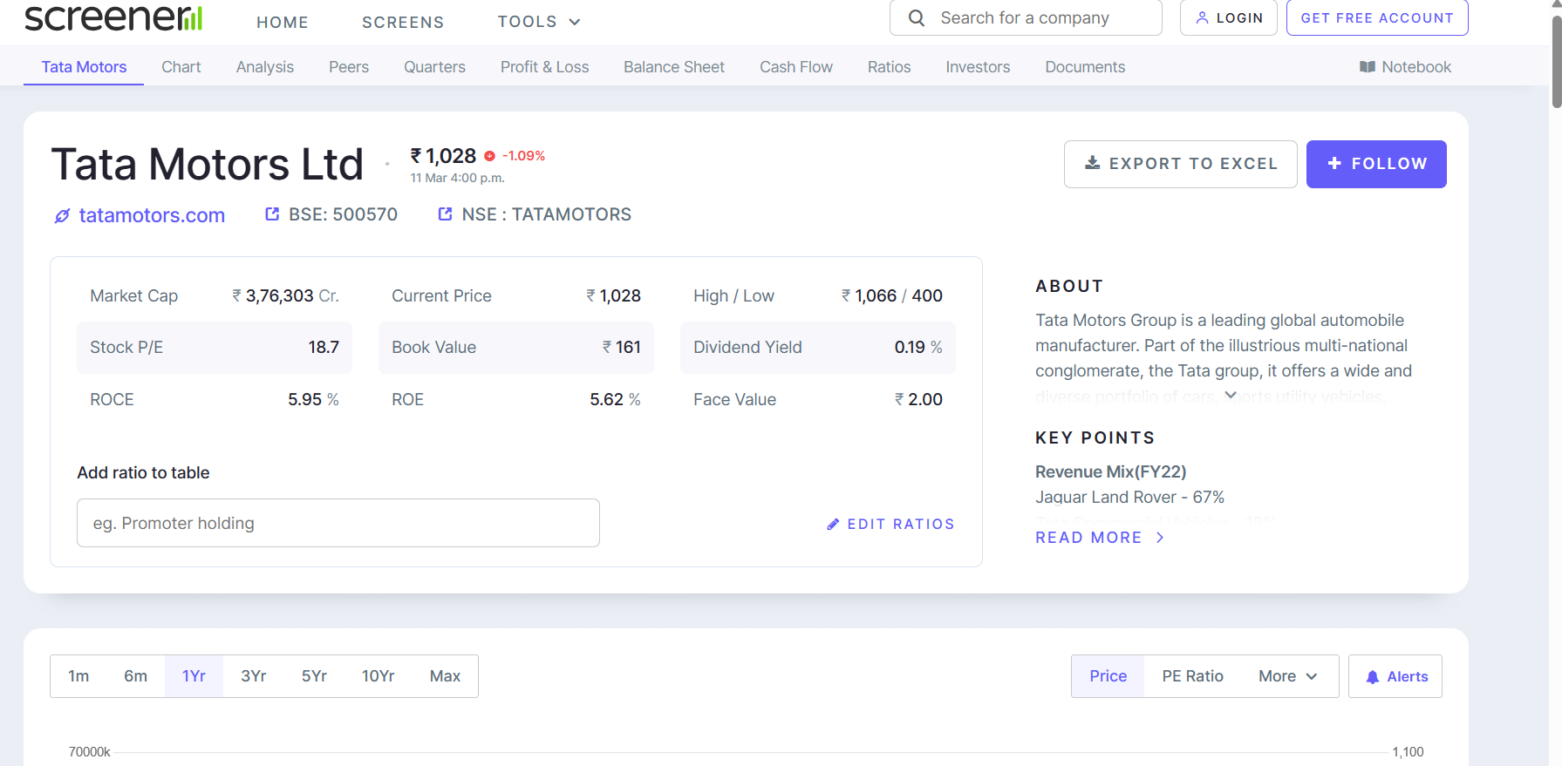Open the Cash Flow tab

796,67
